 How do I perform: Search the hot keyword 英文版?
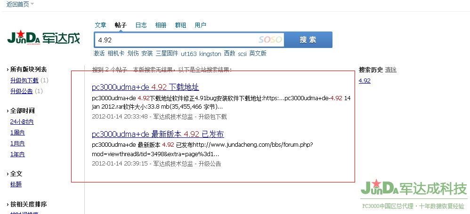pos(258,54)
